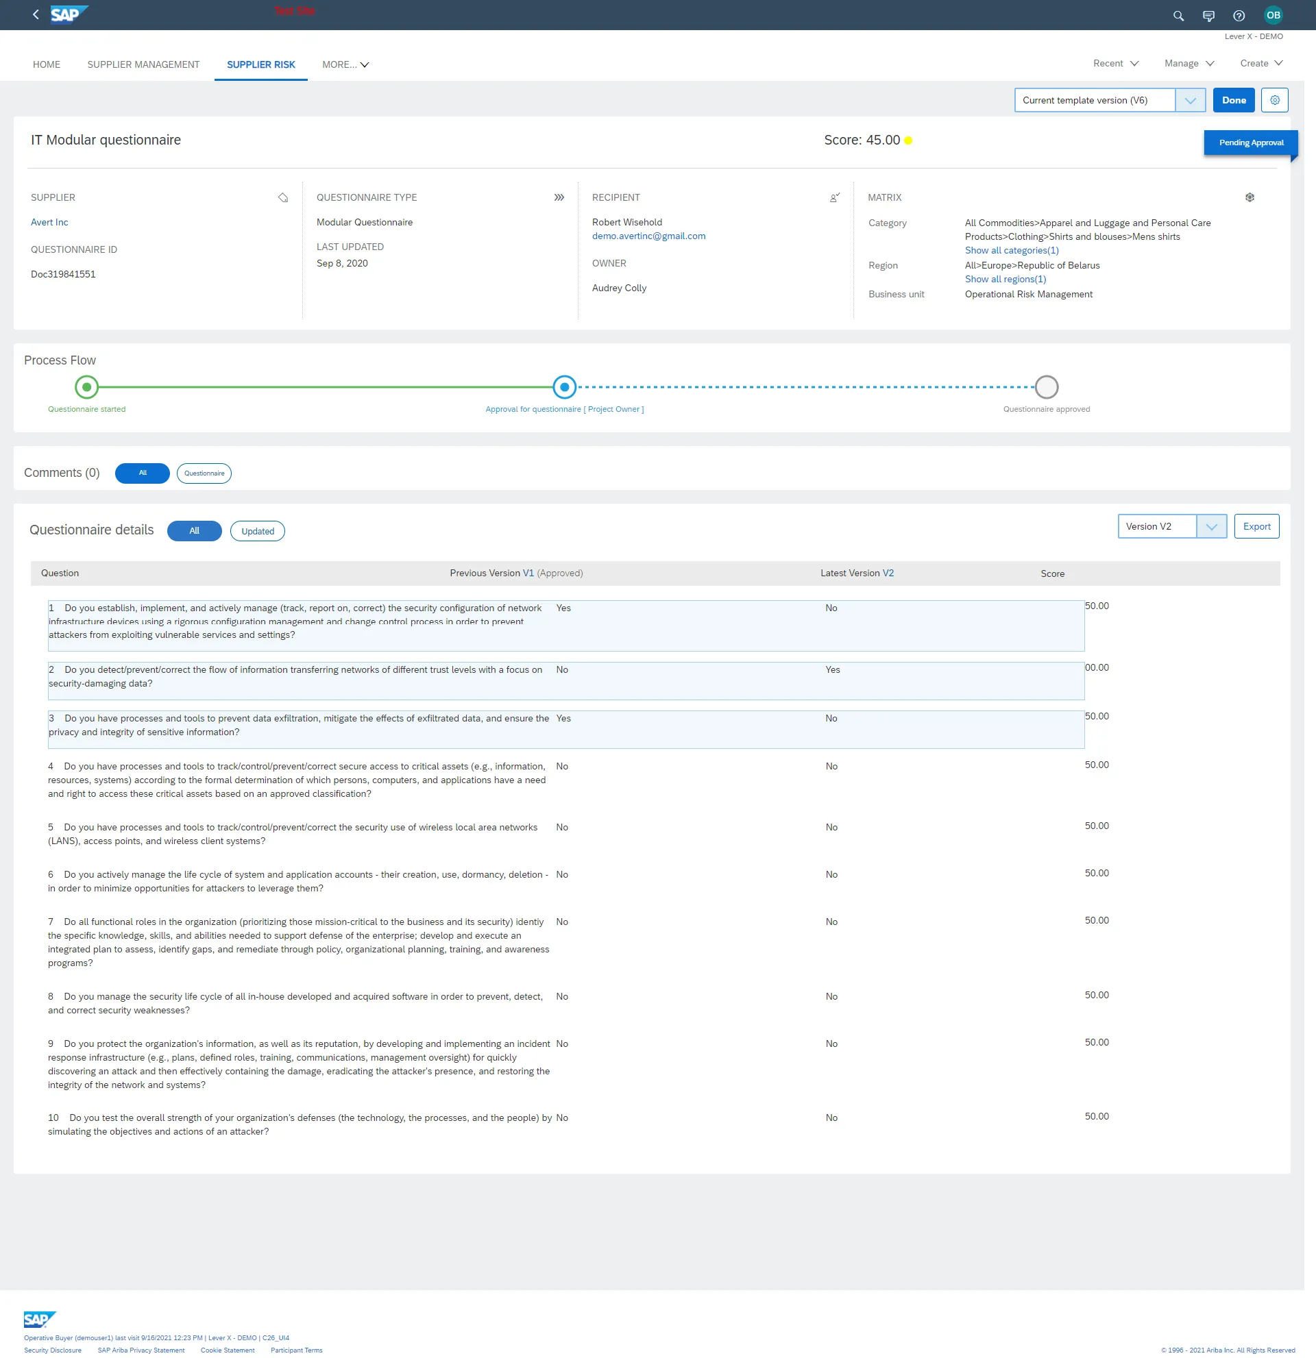This screenshot has height=1358, width=1316.
Task: Expand the Create menu
Action: pos(1261,63)
